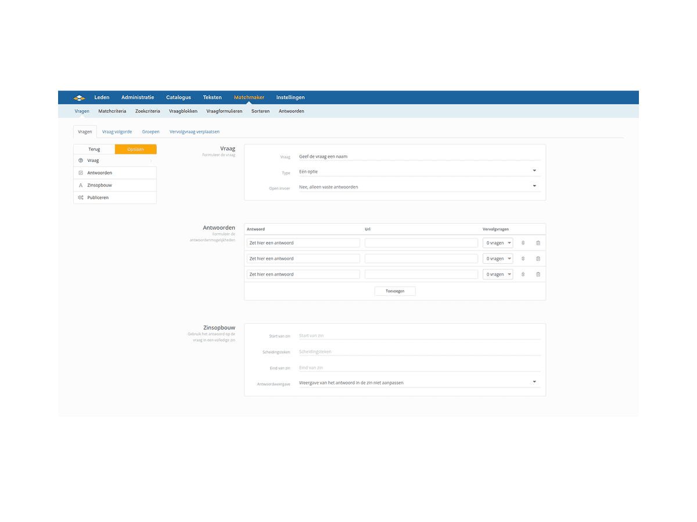
Task: Click the trash icon on third answer row
Action: [538, 274]
